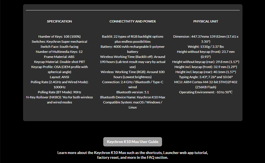
Task: Click the PHYSICAL UNIT heading
Action: click(206, 21)
